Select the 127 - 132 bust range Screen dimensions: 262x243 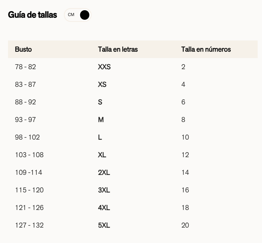[x=29, y=225]
